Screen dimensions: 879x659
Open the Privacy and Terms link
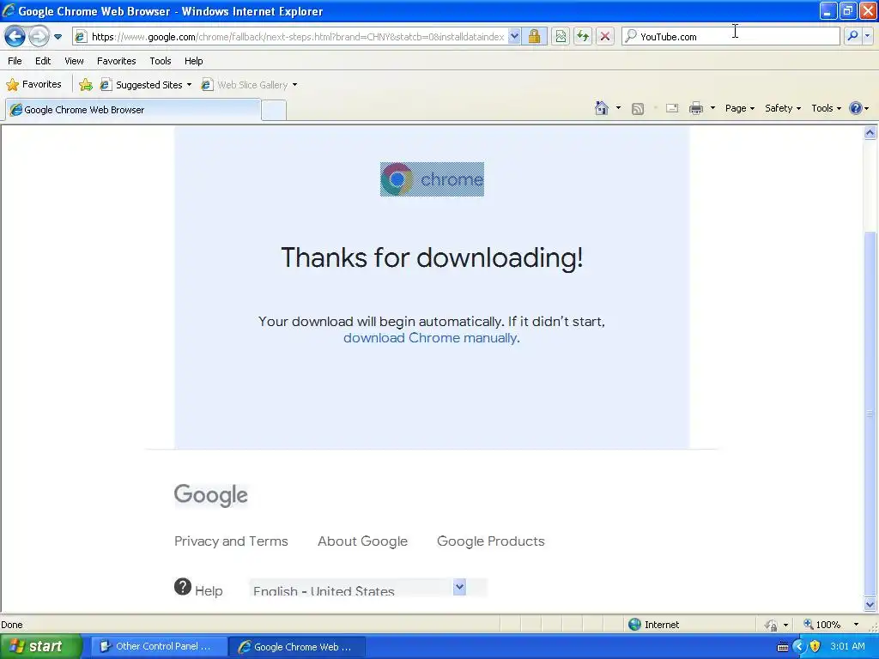click(x=231, y=541)
